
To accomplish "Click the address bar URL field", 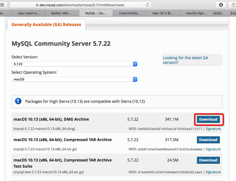I will [80, 5].
